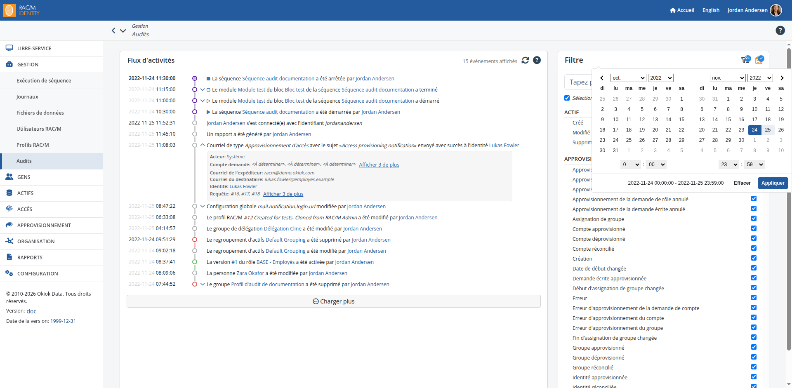This screenshot has height=388, width=792.
Task: Click the timeline marker for 2022-11-24 09:51:29
Action: tap(195, 240)
